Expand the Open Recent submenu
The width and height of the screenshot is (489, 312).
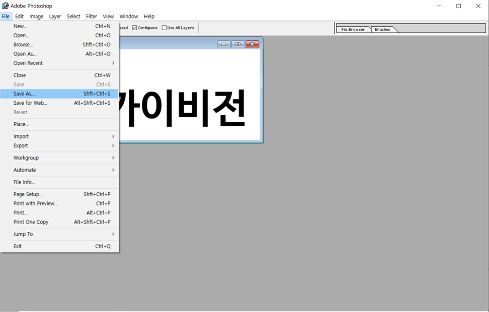point(59,63)
